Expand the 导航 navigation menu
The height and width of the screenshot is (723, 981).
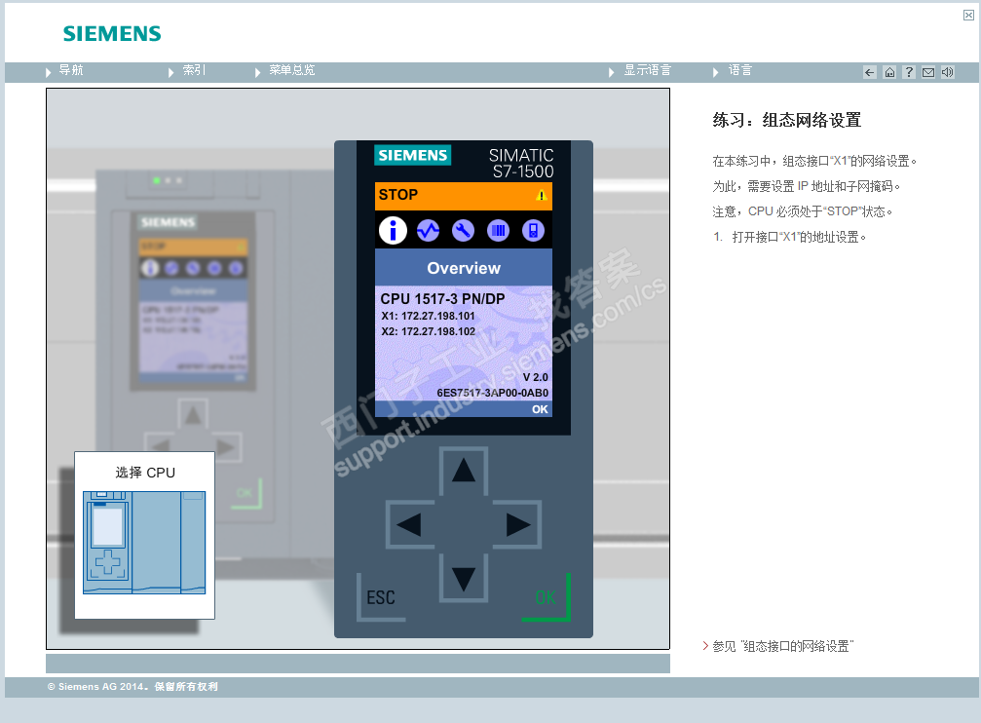pos(64,71)
